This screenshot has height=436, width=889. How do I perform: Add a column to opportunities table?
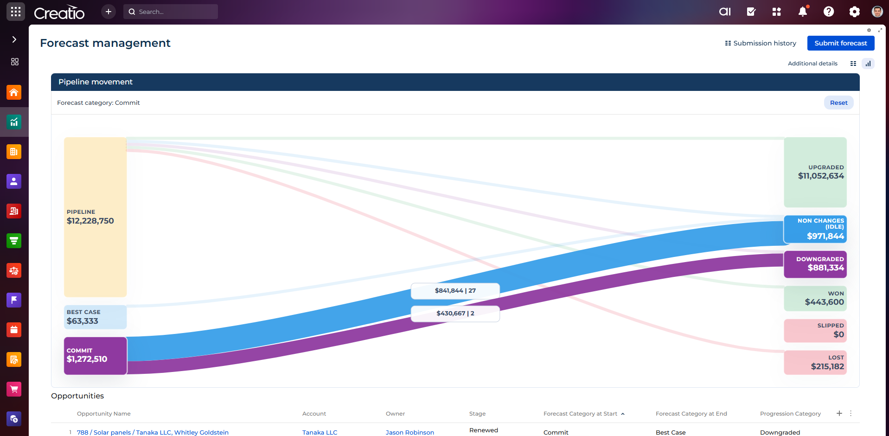point(839,413)
